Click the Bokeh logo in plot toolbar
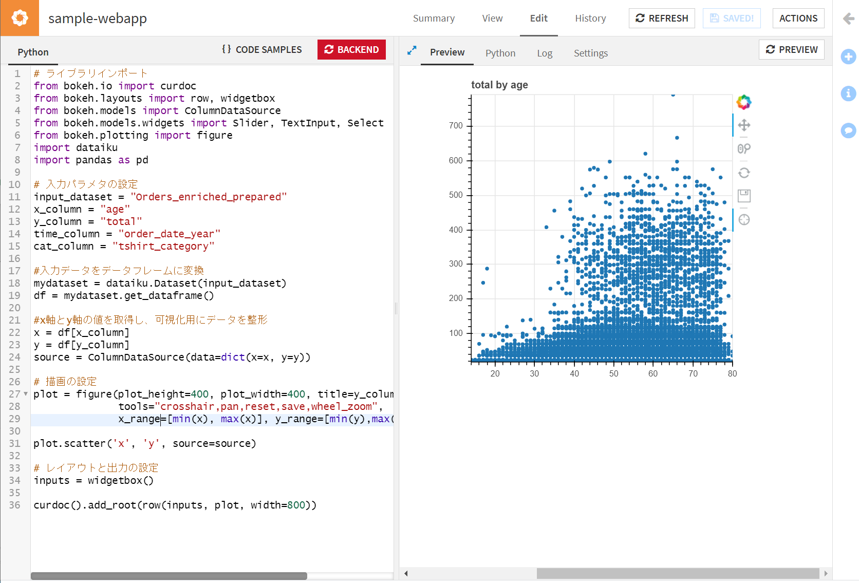The image size is (859, 583). pos(744,102)
